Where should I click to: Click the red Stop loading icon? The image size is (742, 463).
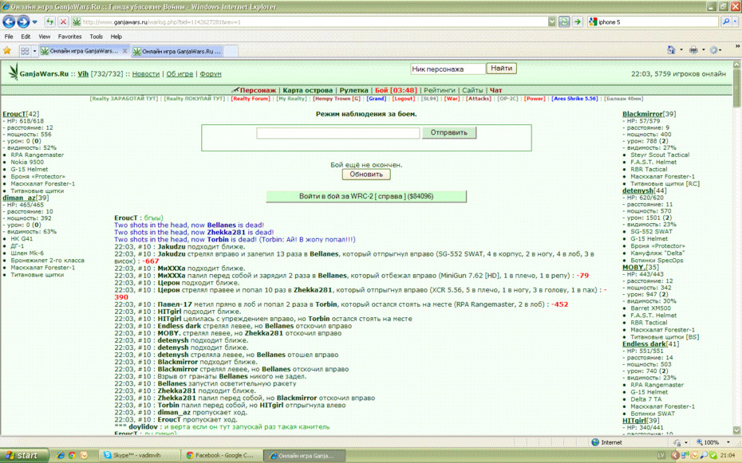(63, 22)
